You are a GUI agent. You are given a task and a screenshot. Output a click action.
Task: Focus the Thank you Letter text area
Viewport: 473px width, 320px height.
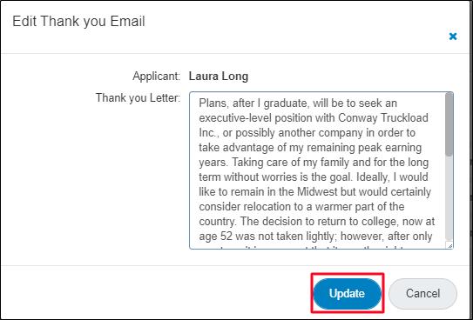(321, 170)
